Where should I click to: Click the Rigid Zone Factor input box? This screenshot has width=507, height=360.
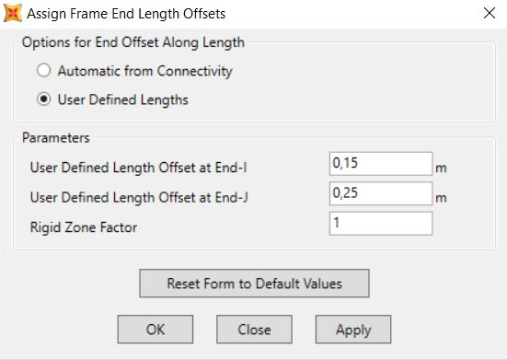[x=381, y=223]
